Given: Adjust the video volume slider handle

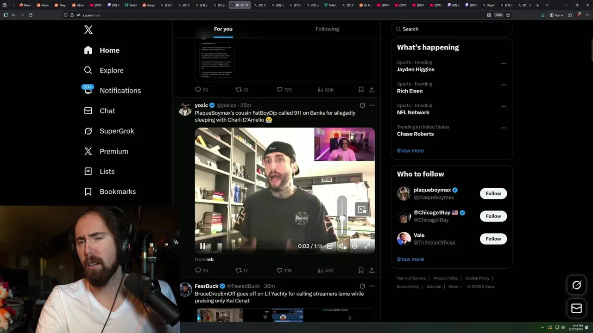Looking at the screenshot, I should click(x=342, y=218).
